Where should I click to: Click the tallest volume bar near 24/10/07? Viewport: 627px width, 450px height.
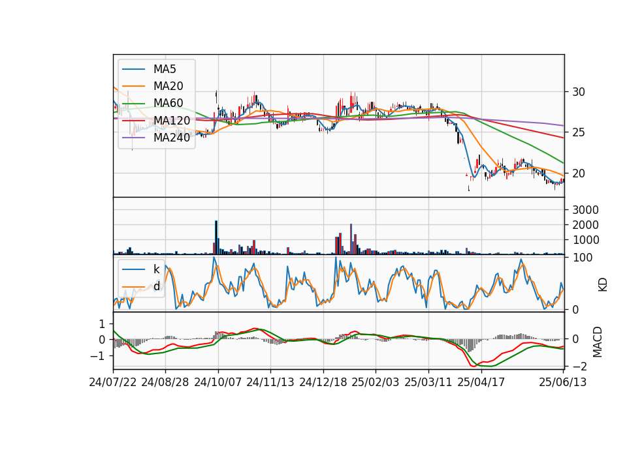tap(216, 237)
